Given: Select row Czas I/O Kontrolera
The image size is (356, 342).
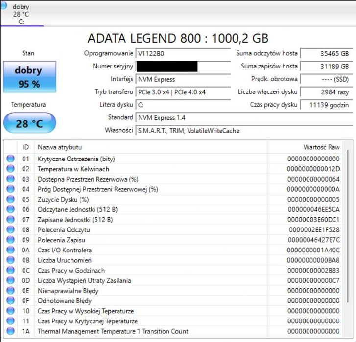Looking at the screenshot, I should coord(173,250).
